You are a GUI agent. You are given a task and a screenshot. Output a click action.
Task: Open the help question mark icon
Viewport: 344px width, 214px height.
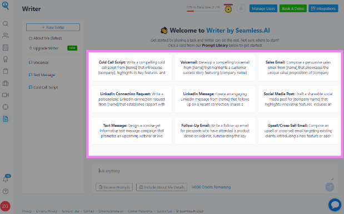(x=6, y=191)
